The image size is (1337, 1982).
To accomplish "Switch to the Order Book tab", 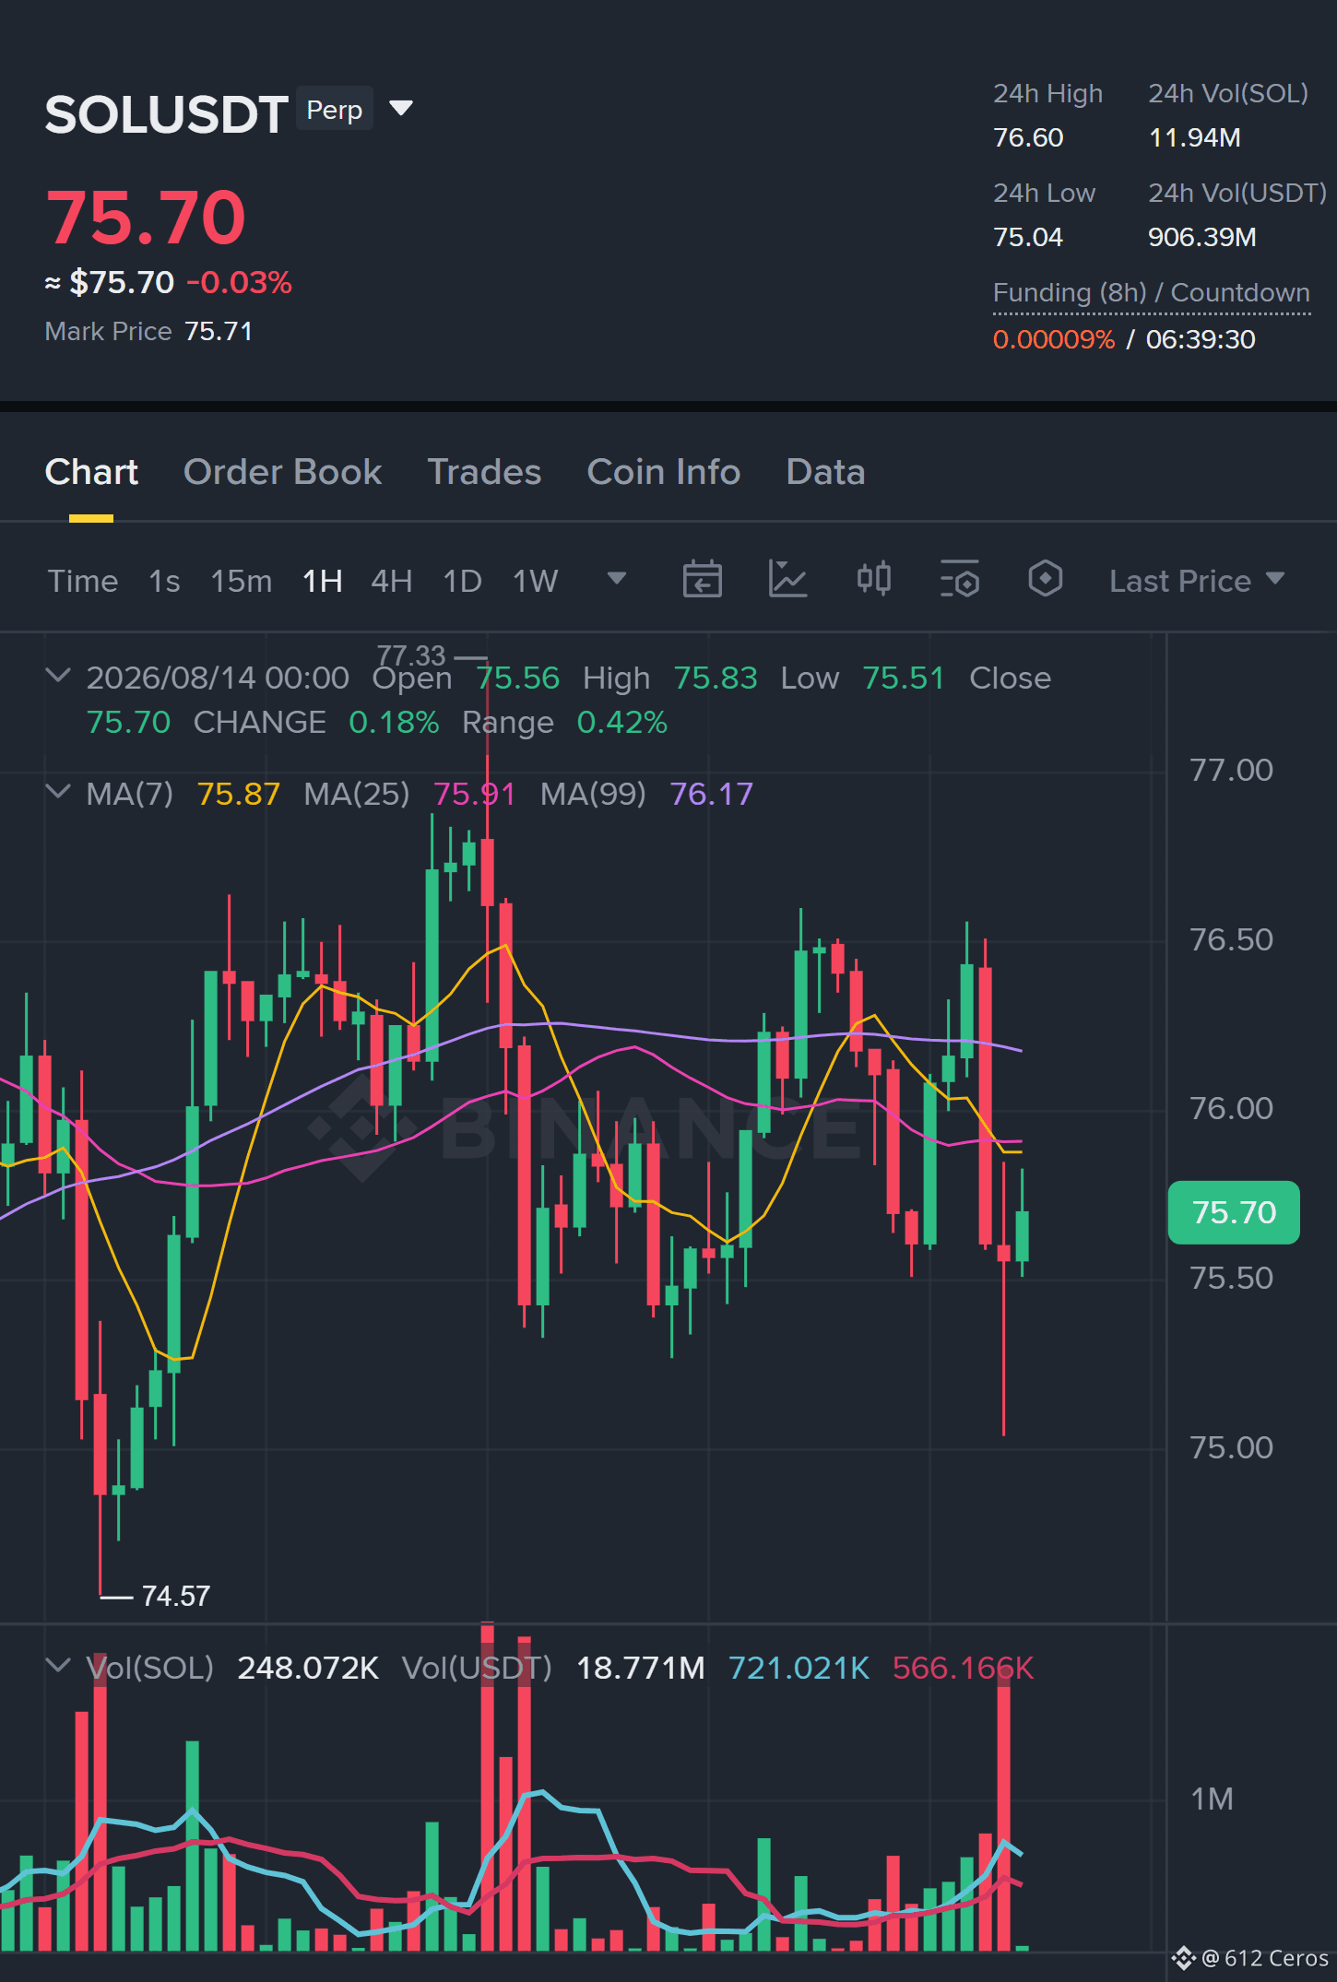I will (x=282, y=472).
